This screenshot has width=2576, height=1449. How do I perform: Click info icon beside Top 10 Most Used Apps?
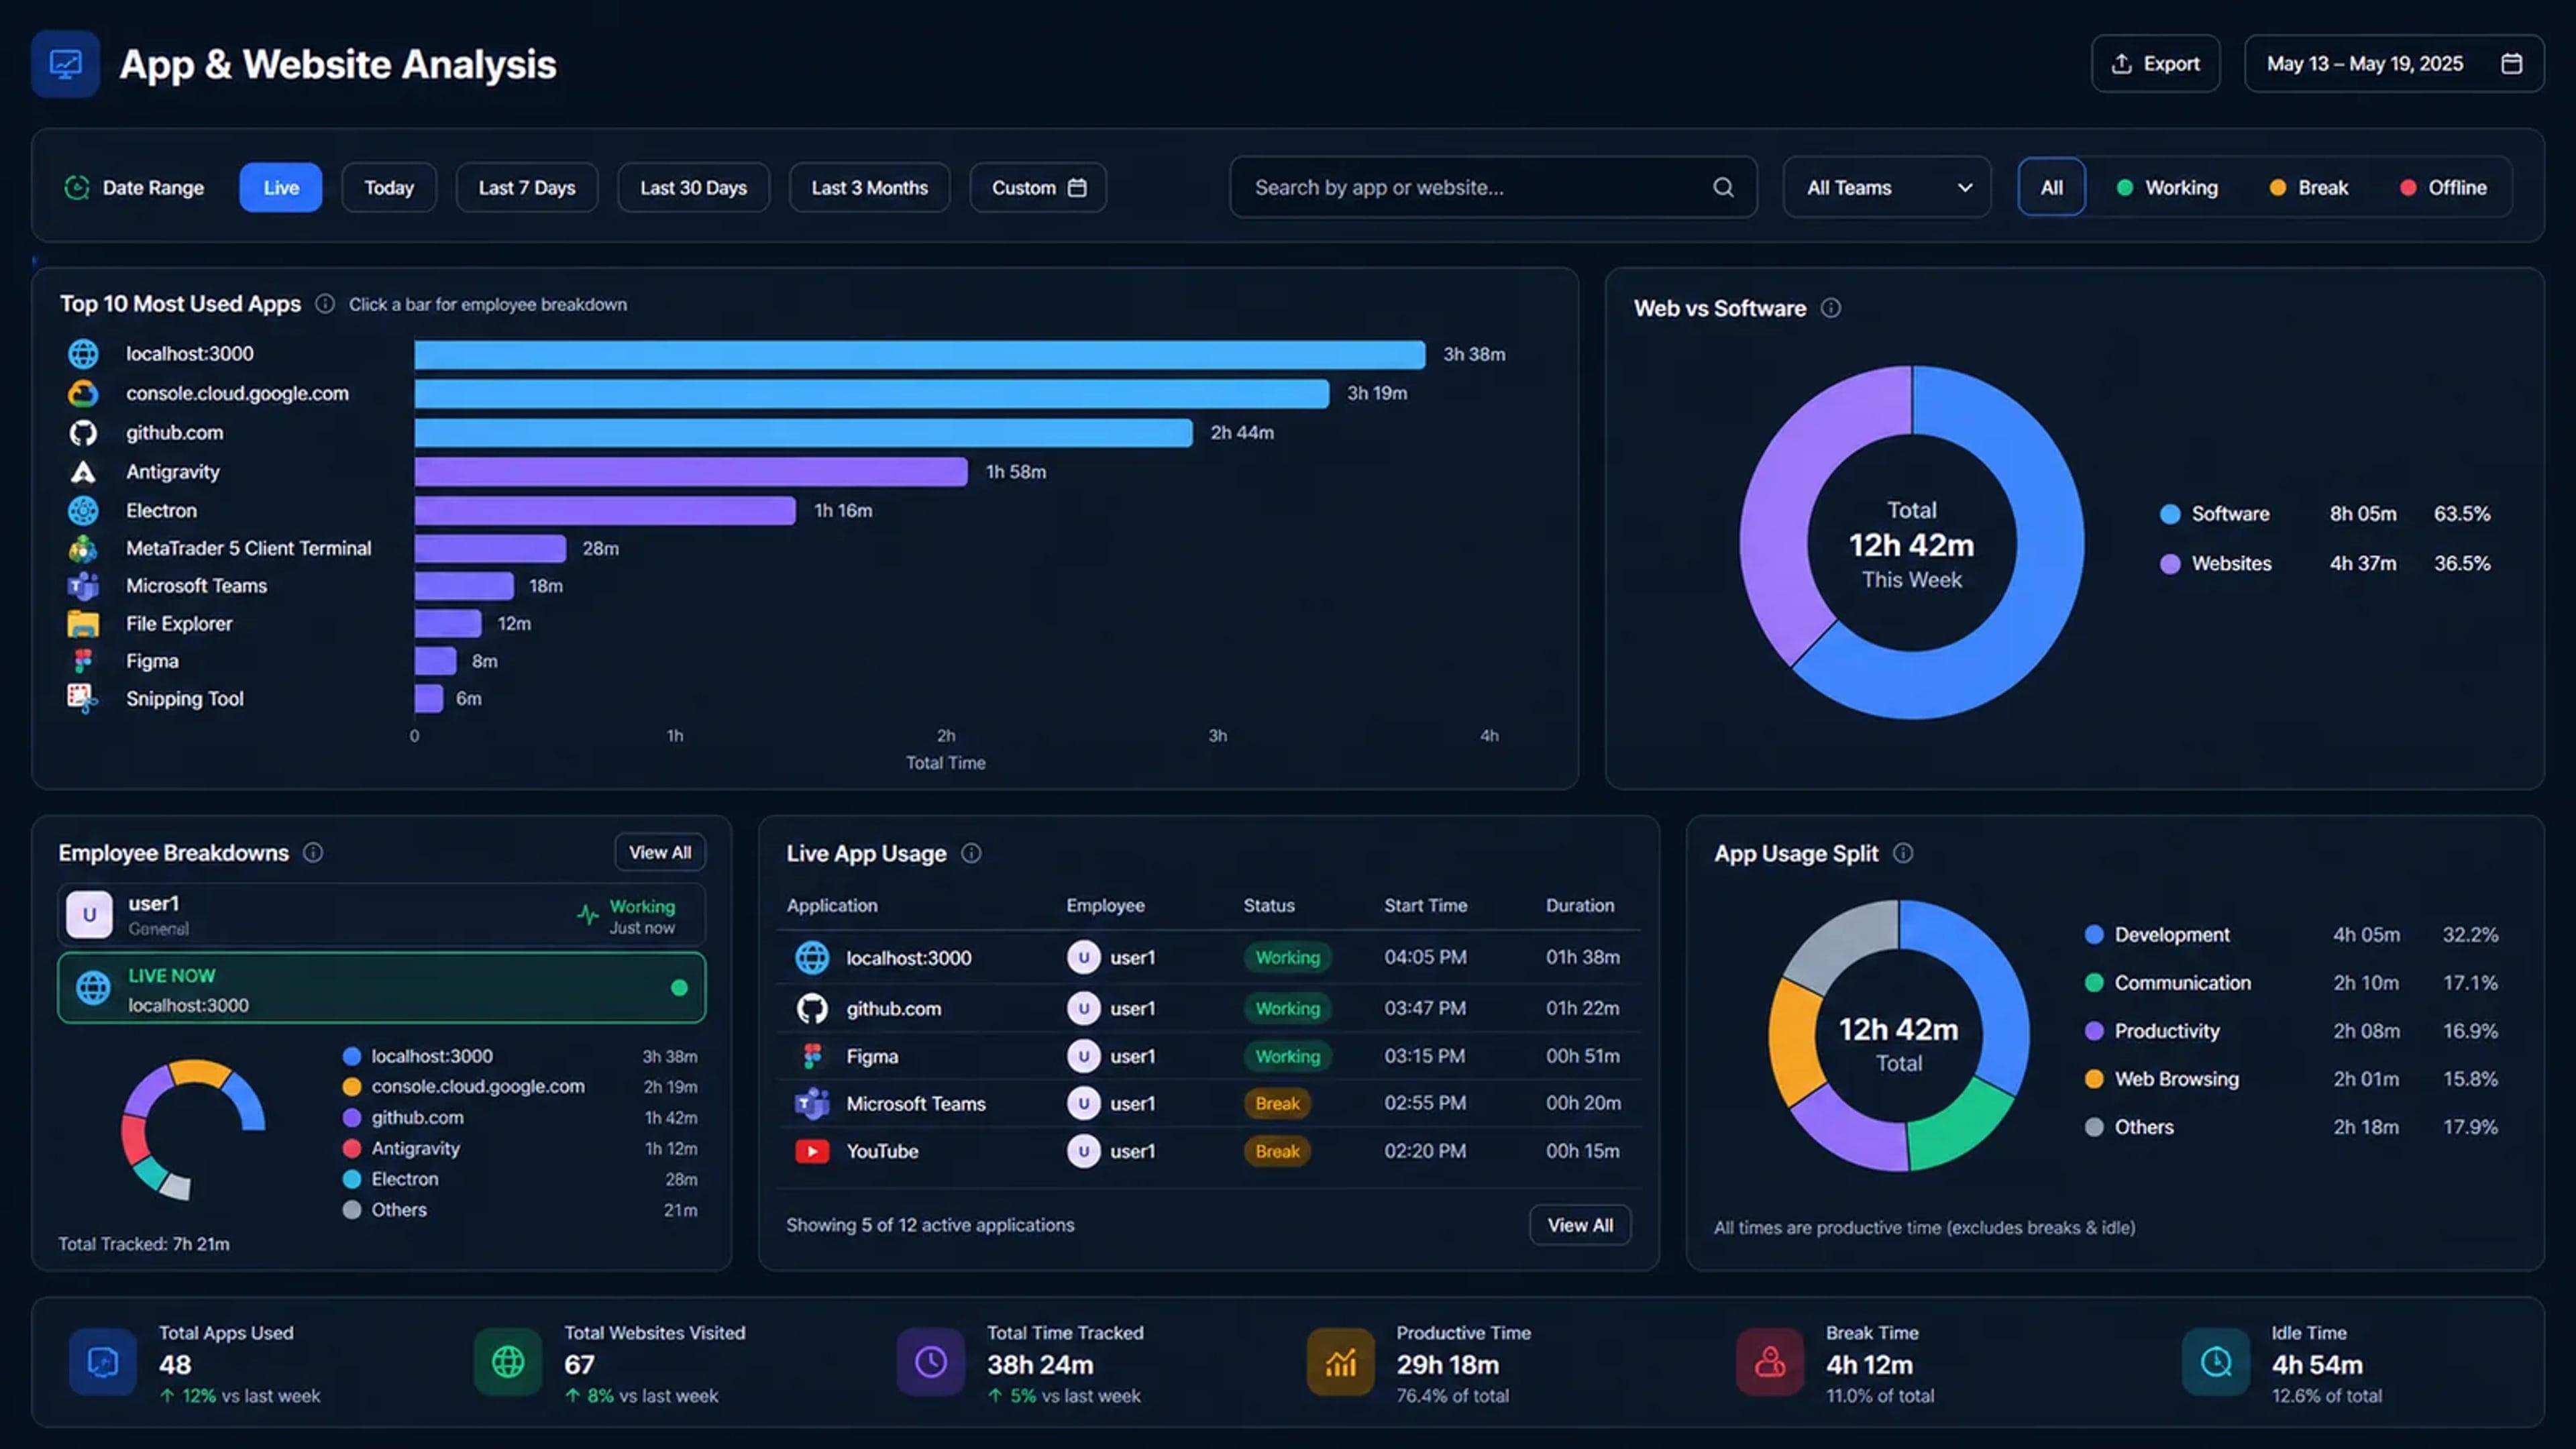325,304
